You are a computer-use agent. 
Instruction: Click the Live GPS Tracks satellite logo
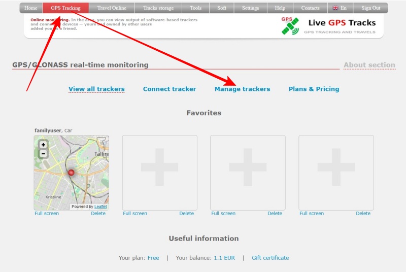tap(290, 26)
